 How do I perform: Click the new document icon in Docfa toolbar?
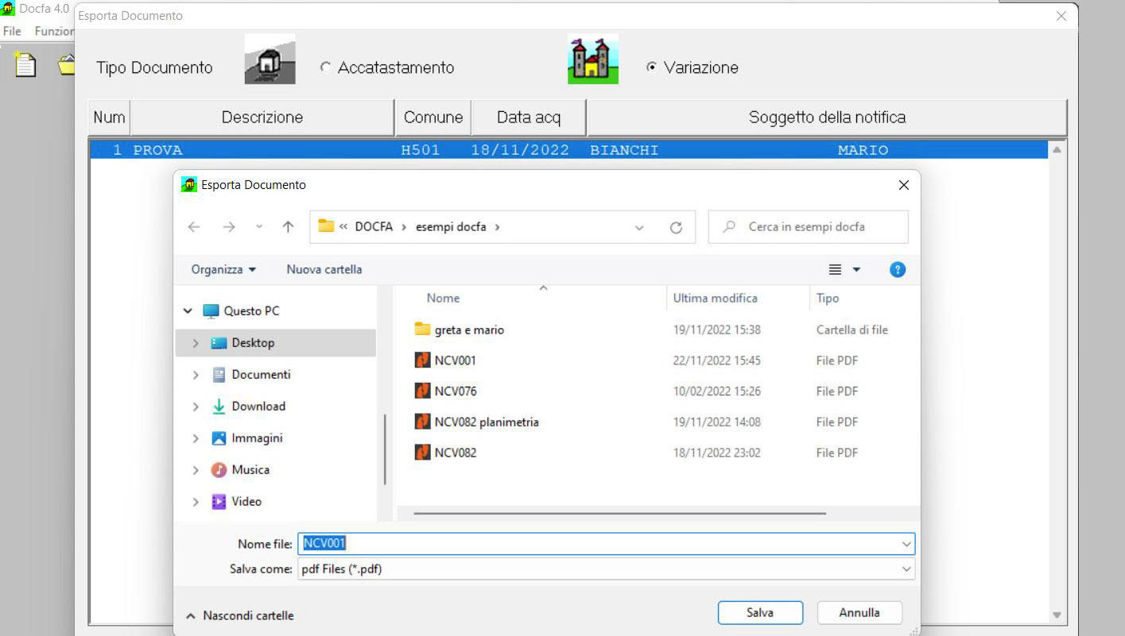26,65
